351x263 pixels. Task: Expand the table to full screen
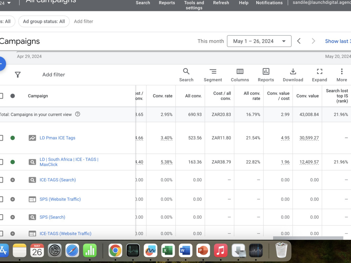[x=319, y=75]
